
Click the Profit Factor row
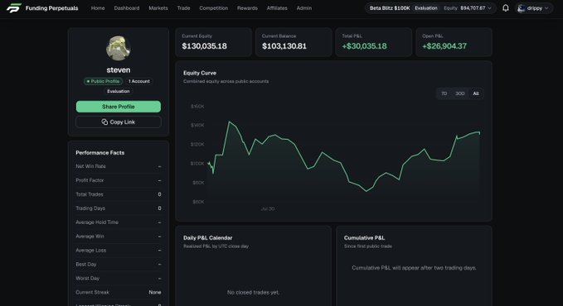click(119, 180)
